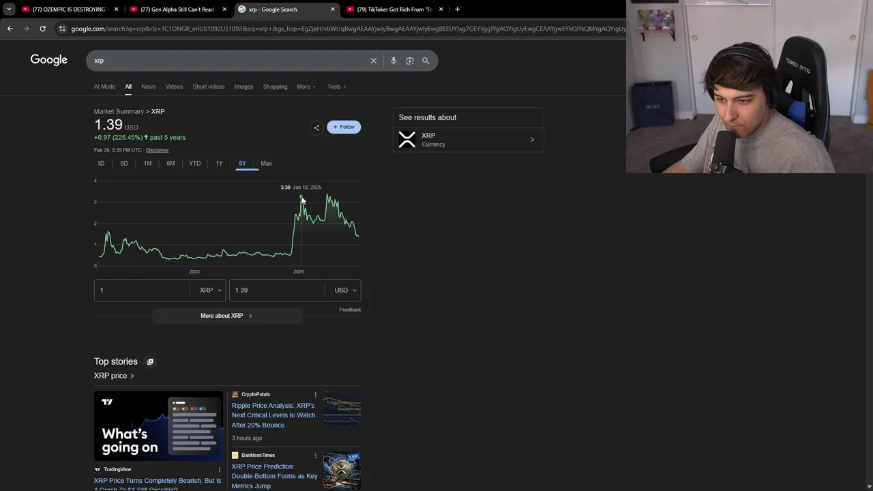
Task: Search by image with lens icon
Action: [410, 61]
